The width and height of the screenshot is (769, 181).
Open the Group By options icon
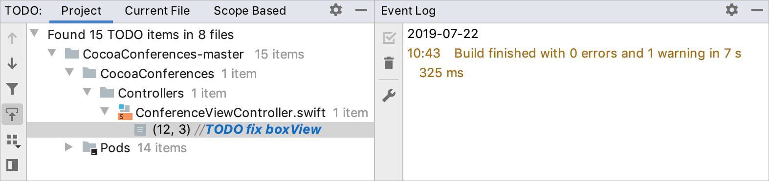click(x=13, y=141)
